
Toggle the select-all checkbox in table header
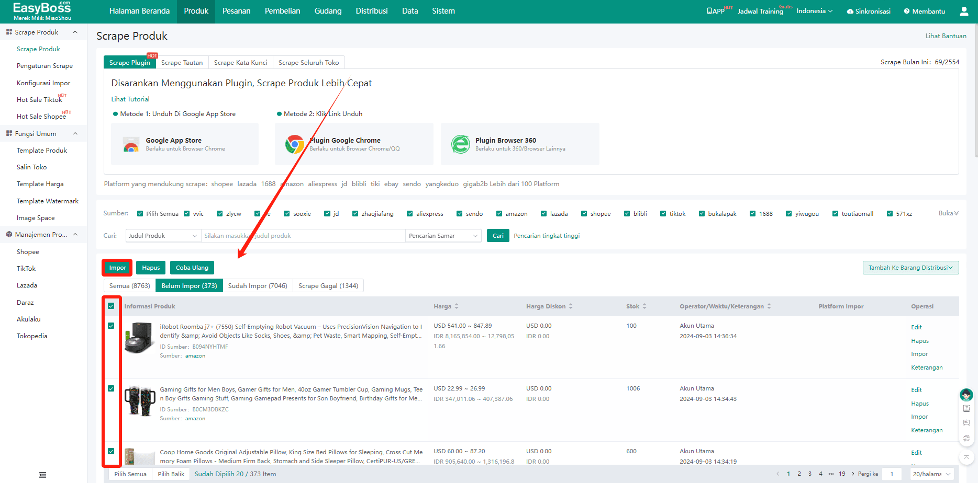(111, 306)
